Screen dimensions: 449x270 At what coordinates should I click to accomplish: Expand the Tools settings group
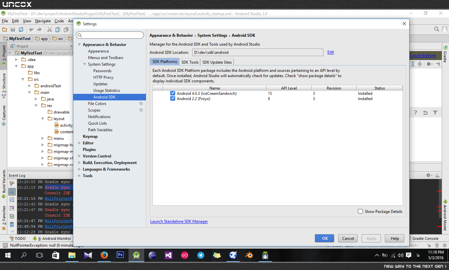tap(79, 176)
